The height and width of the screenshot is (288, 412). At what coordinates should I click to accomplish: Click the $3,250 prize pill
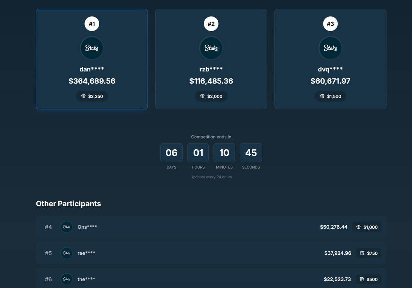tap(92, 96)
